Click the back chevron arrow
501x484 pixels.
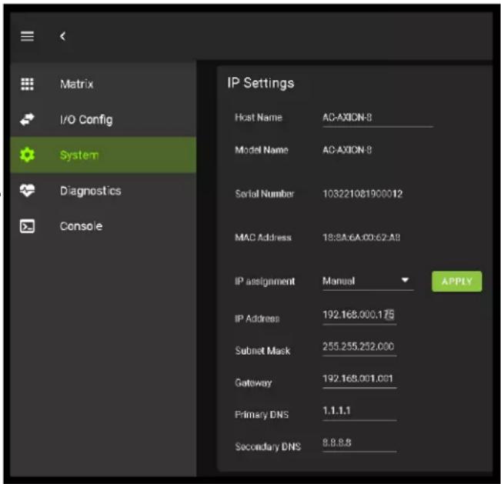tap(62, 36)
